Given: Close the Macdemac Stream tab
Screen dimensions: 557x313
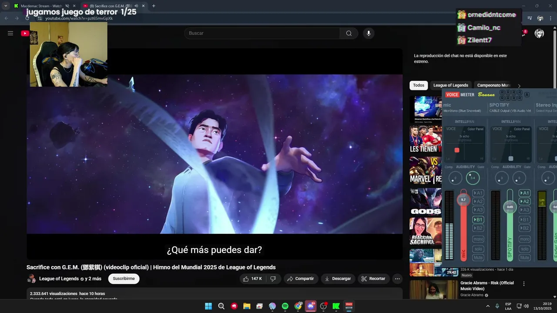Looking at the screenshot, I should coord(74,6).
